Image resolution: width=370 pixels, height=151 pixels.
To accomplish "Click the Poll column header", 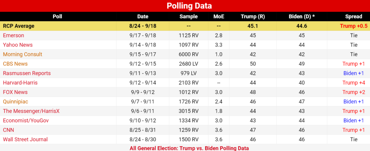I will coord(57,17).
